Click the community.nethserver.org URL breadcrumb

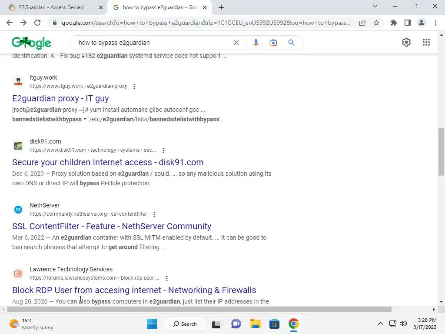tap(88, 214)
